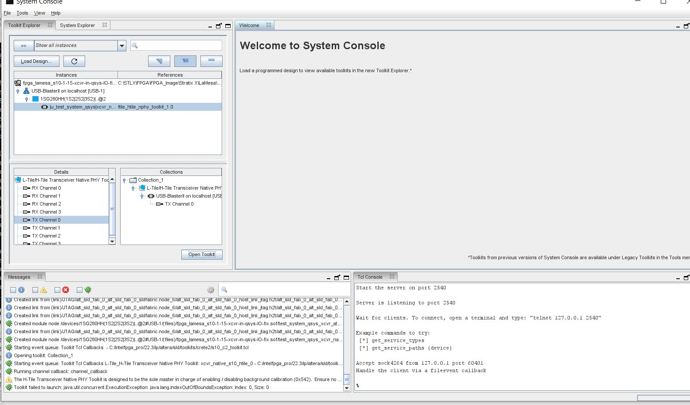Click the yellow warning triangle icon in Messages toolbar
690x405 pixels.
[x=43, y=290]
